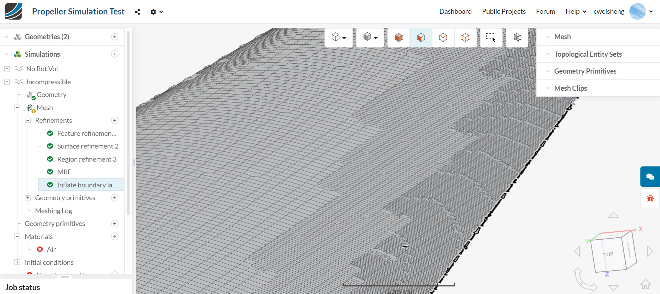Screen dimensions: 660x294
Task: Select the No Rot Vol simulation
Action: 42,69
